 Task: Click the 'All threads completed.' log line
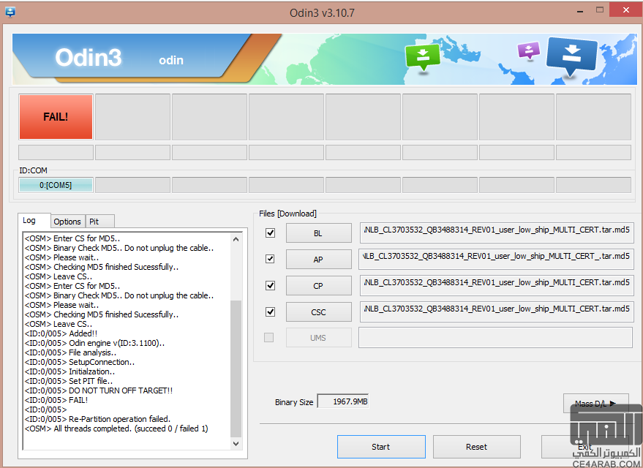116,429
